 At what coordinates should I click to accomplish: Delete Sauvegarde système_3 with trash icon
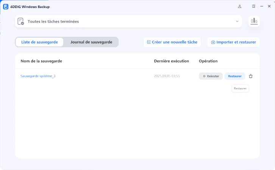(x=251, y=76)
